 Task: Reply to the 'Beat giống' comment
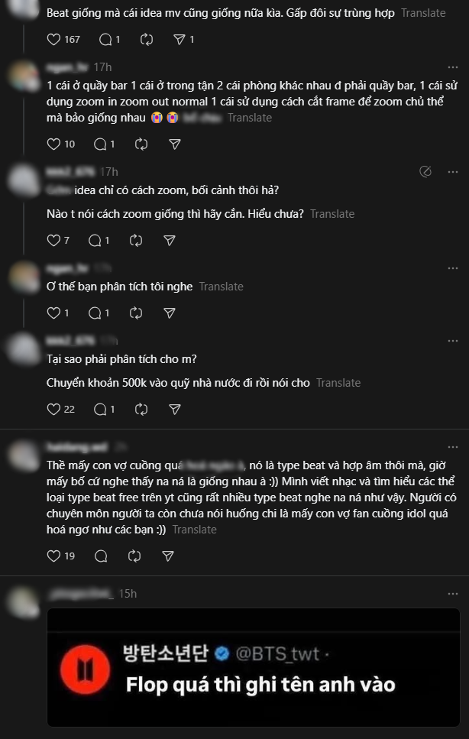[105, 39]
